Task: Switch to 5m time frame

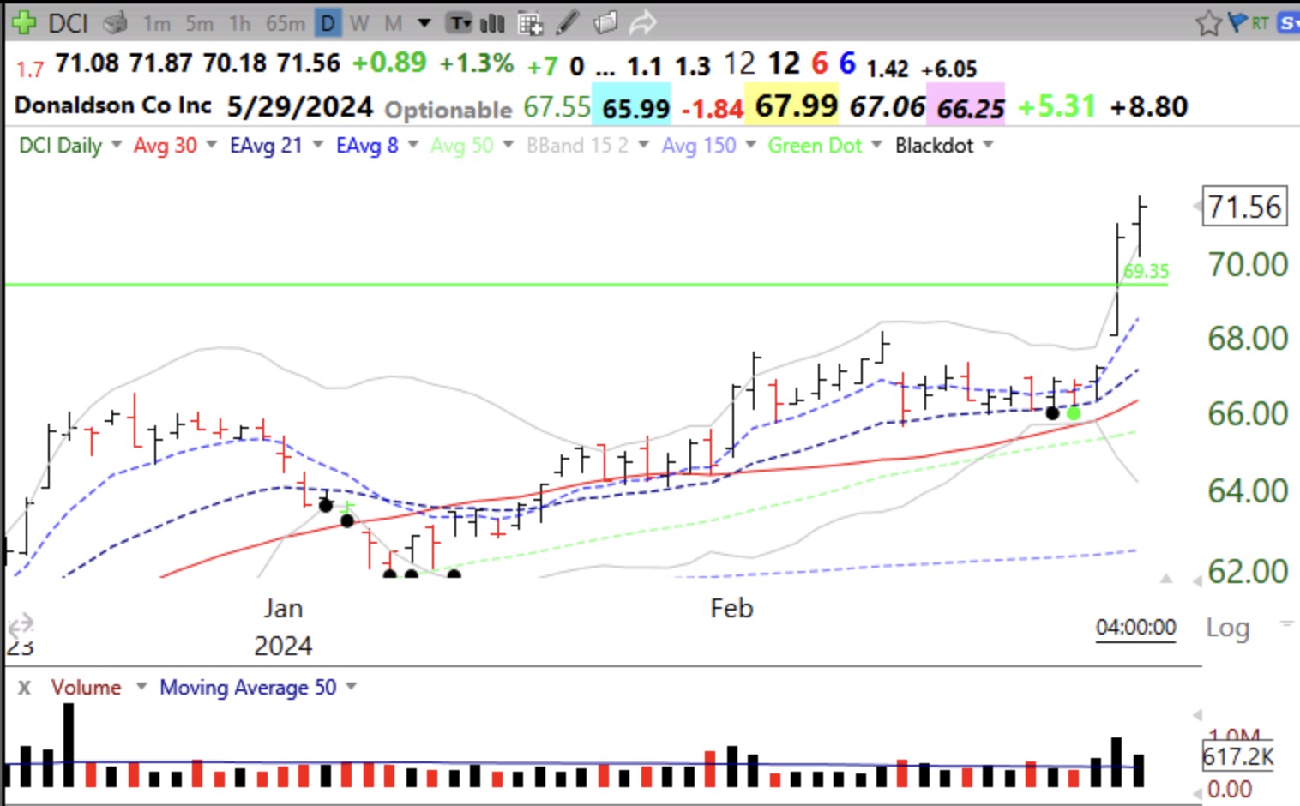Action: 199,24
